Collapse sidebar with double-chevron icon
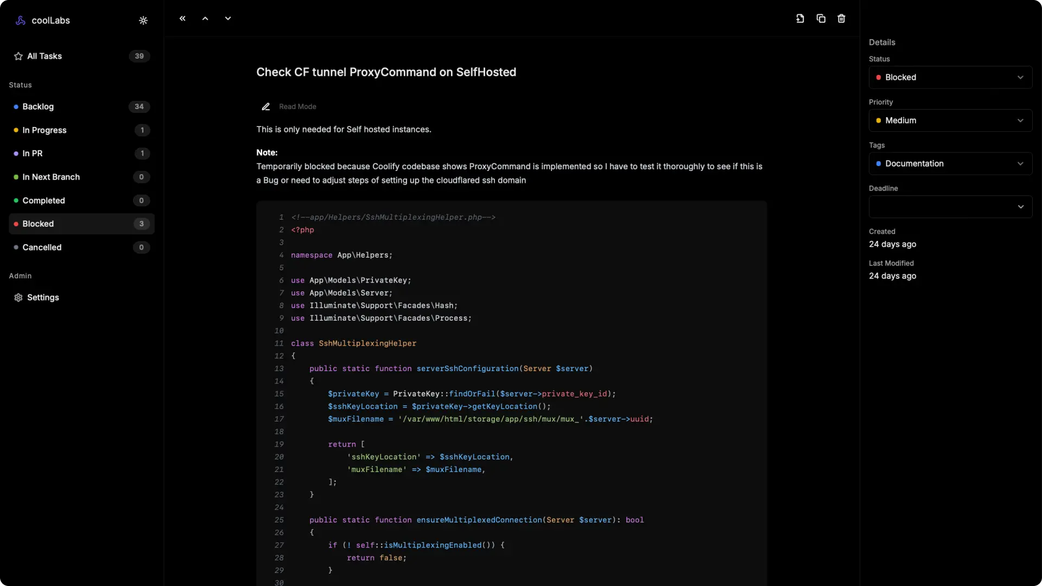Screen dimensions: 1042x586 [x=182, y=18]
